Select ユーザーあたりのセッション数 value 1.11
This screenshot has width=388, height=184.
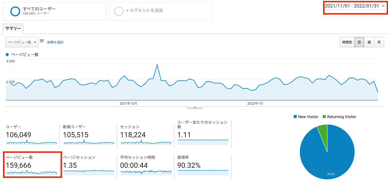coord(184,135)
